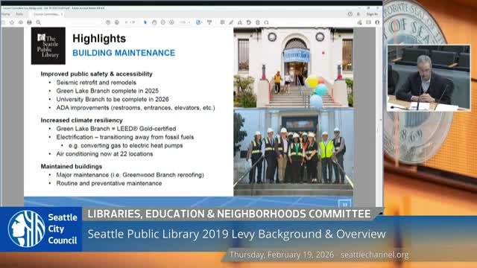Star the document with the bookmark icon
The width and height of the screenshot is (477, 268).
click(12, 22)
